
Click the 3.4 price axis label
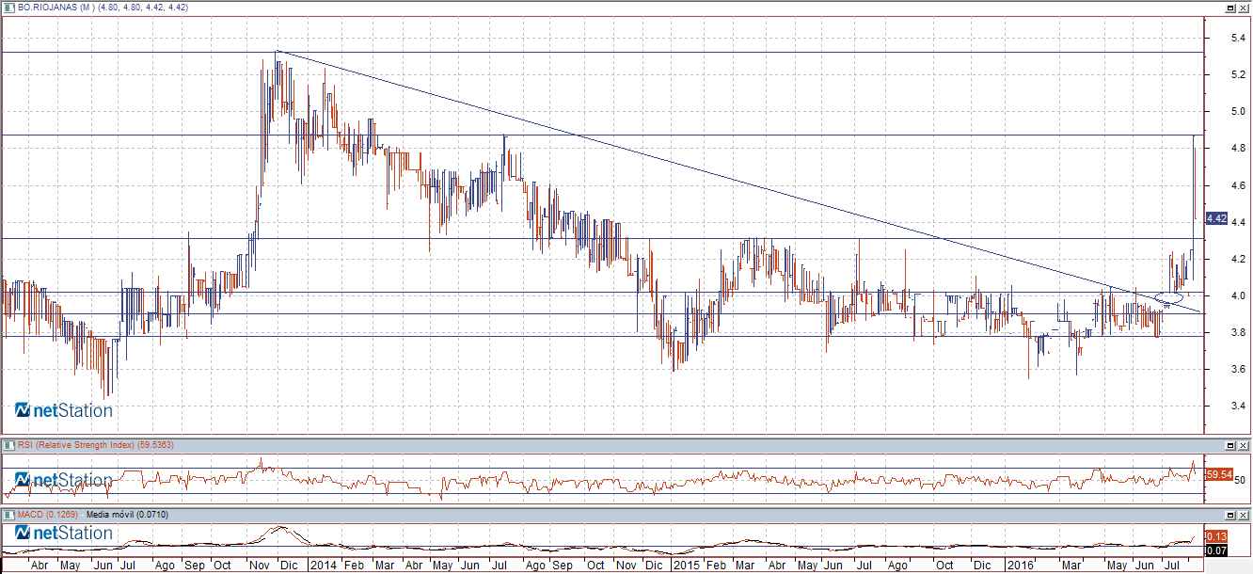click(x=1239, y=406)
